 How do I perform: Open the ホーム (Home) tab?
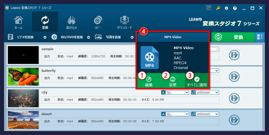coord(18,22)
